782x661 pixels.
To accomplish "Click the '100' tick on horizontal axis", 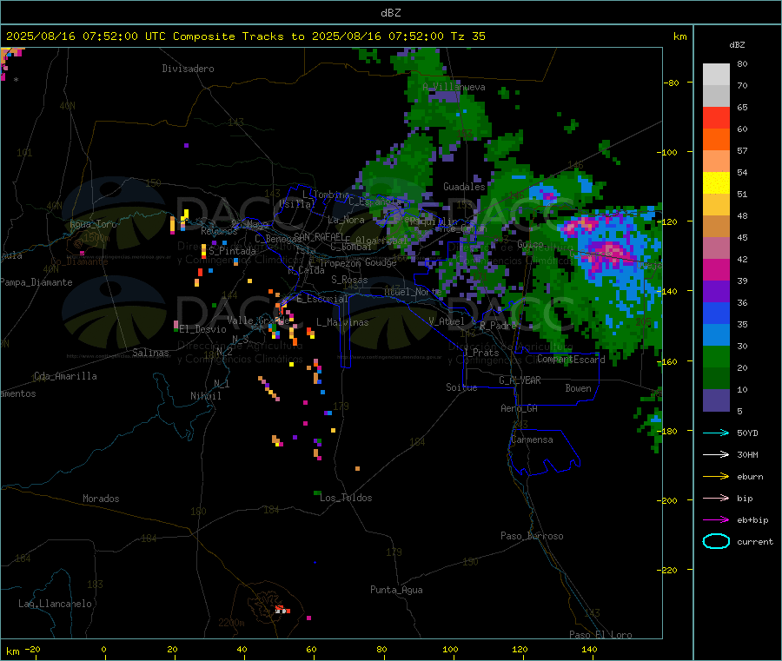I will (x=450, y=649).
